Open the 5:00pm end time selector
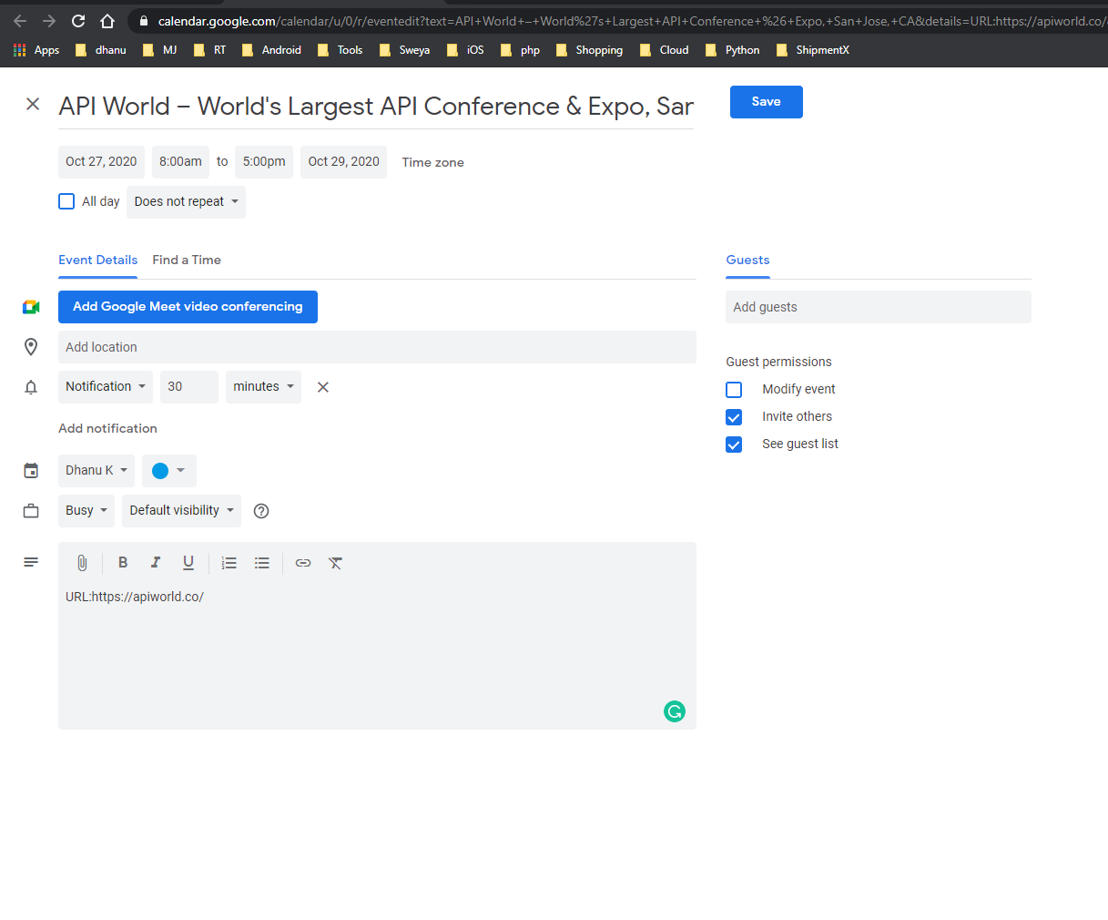The height and width of the screenshot is (920, 1108). (264, 162)
